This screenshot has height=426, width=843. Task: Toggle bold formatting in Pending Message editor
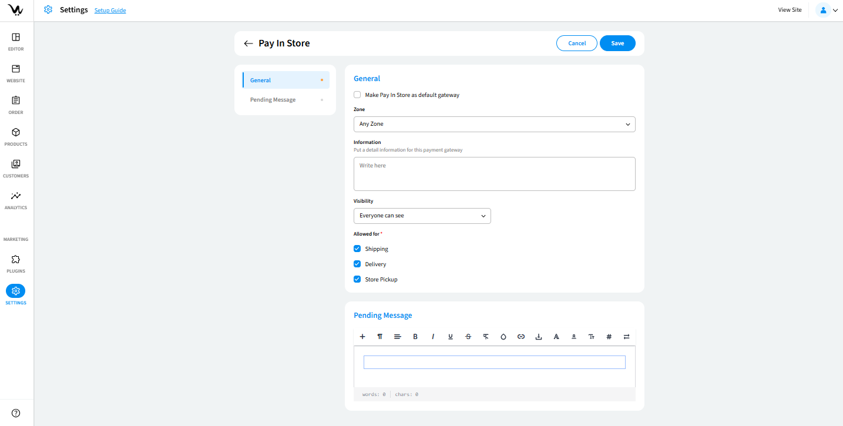coord(415,337)
